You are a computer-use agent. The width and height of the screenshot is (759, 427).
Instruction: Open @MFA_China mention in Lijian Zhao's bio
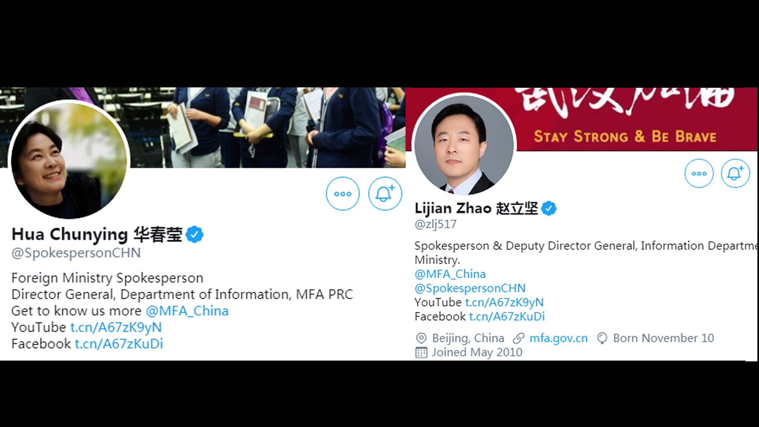[450, 274]
